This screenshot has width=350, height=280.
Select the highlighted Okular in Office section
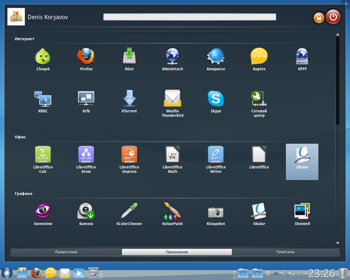(302, 160)
